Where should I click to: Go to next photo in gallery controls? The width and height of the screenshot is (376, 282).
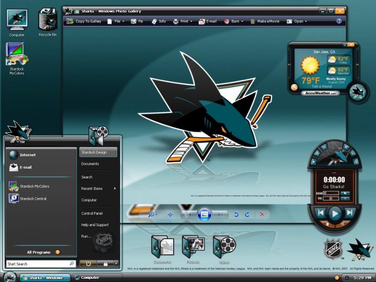220,214
